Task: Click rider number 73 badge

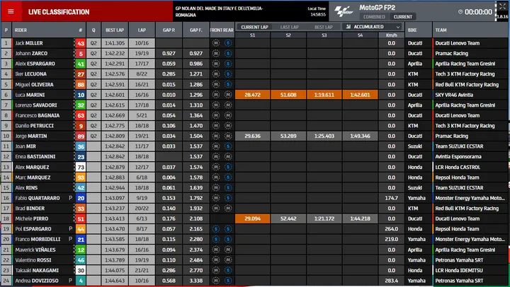Action: [80, 168]
